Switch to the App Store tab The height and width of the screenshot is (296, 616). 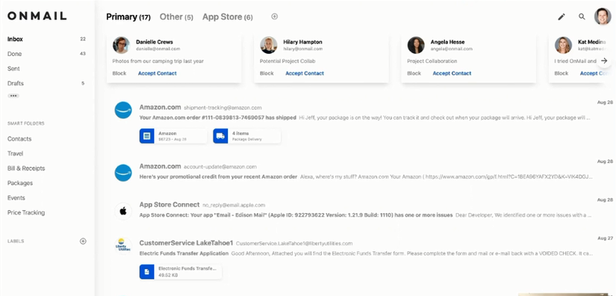pos(228,17)
